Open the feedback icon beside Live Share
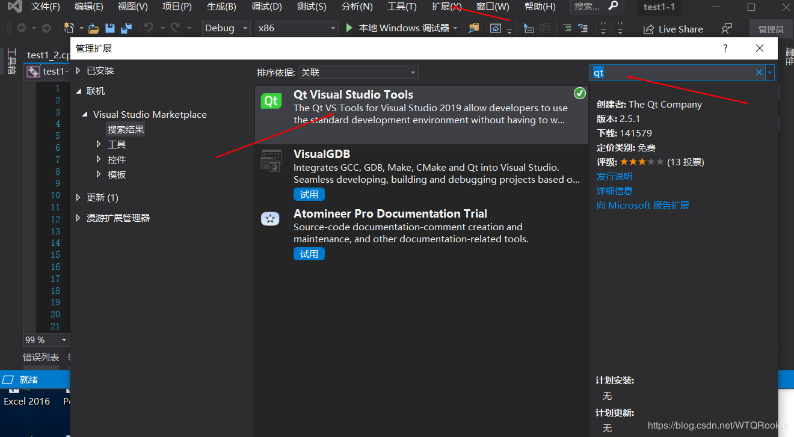The image size is (794, 437). 727,28
